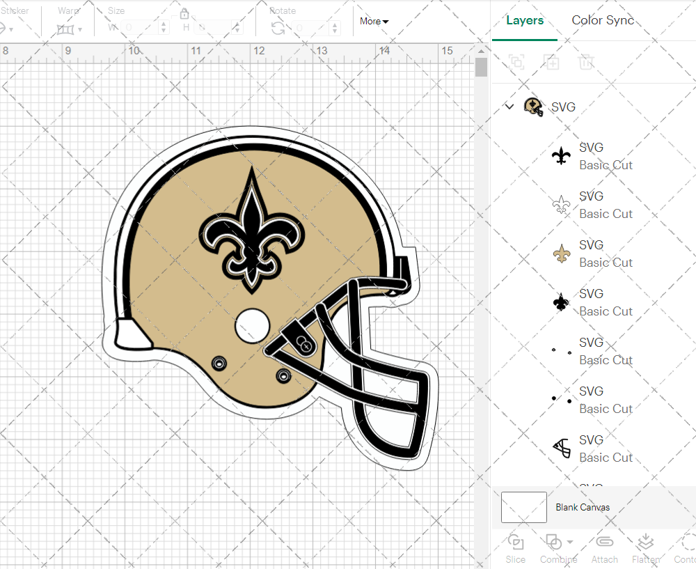The image size is (696, 569).
Task: Click the Rotate value stepper arrows
Action: point(335,29)
